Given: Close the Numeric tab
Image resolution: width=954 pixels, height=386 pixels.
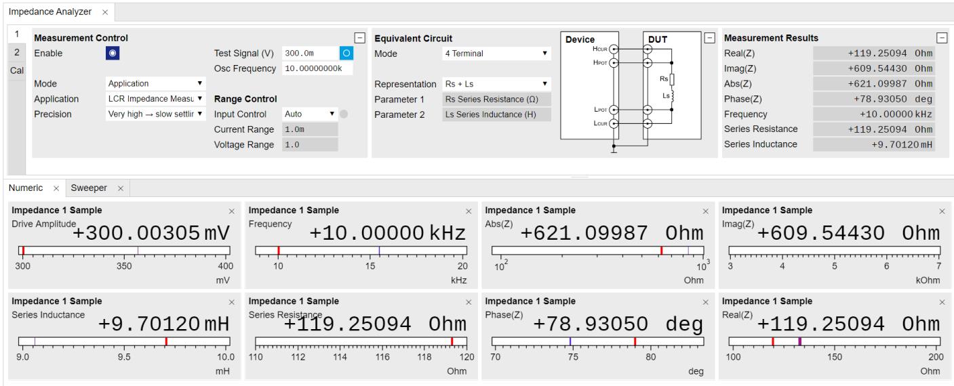Looking at the screenshot, I should click(56, 187).
